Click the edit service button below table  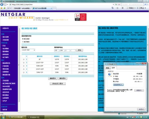tap(53, 78)
